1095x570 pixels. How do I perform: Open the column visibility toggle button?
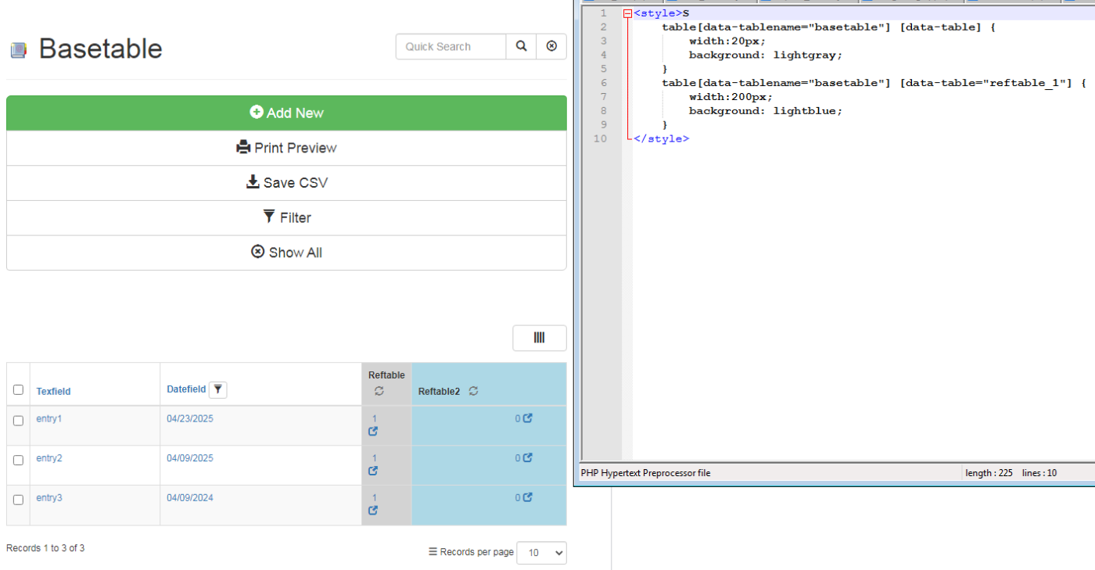click(539, 338)
